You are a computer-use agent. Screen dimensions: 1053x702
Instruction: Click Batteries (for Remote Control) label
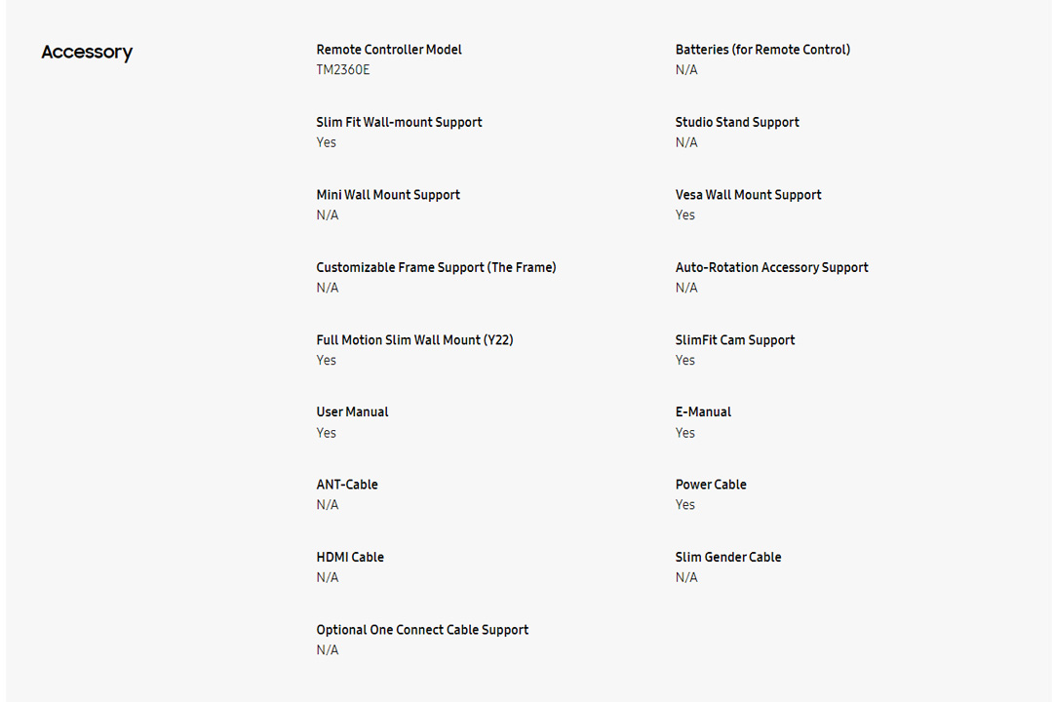tap(762, 50)
